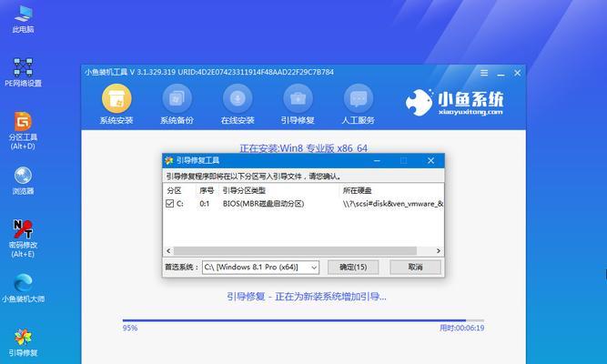Select the BIOS(MBR磁盘启动分区) cell
Screen dimensions: 607x364
click(x=263, y=204)
